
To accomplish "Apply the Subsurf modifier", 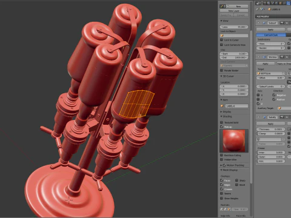I will pos(270,30).
